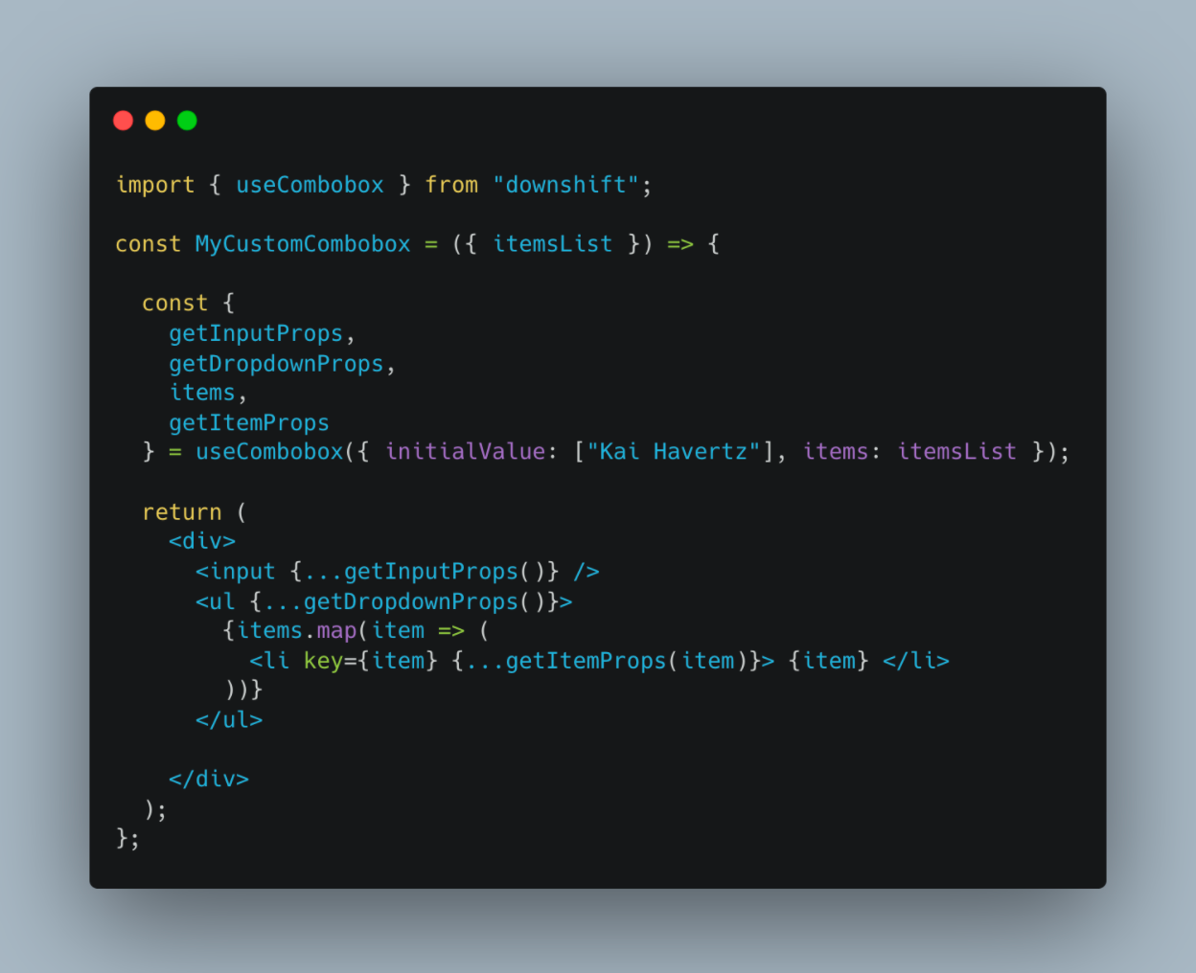Click the <input tag line
The image size is (1196, 973).
pos(398,572)
